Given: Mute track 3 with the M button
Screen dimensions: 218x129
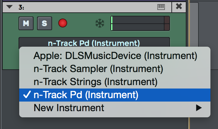Looking at the screenshot, I should tap(26, 23).
